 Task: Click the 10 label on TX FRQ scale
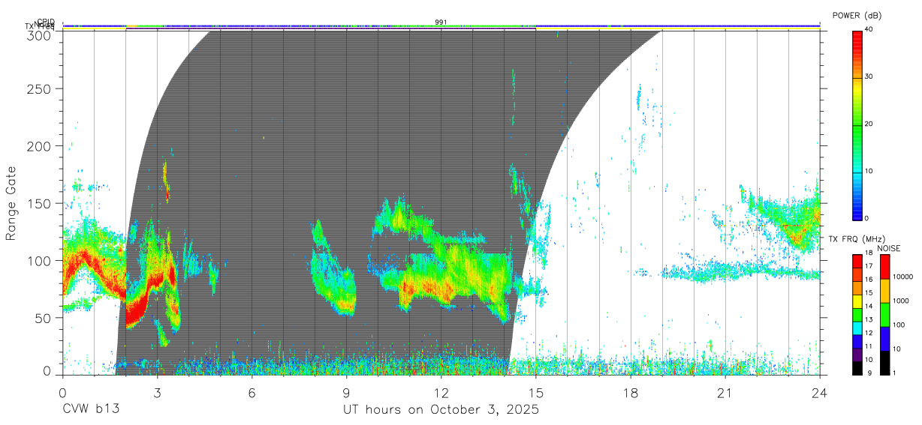point(869,360)
